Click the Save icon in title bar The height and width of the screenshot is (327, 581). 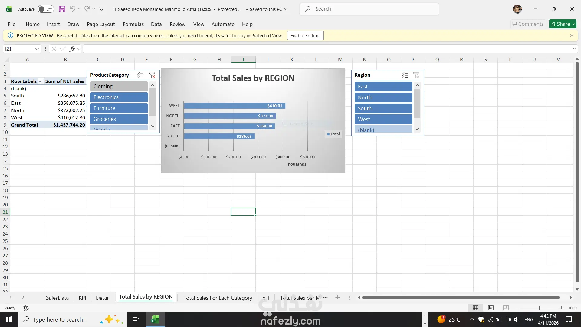pos(62,9)
